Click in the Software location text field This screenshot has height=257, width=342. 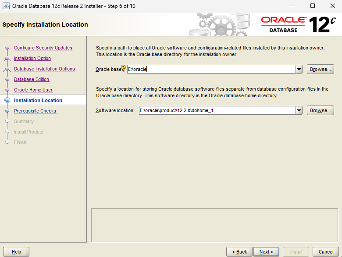pos(217,110)
